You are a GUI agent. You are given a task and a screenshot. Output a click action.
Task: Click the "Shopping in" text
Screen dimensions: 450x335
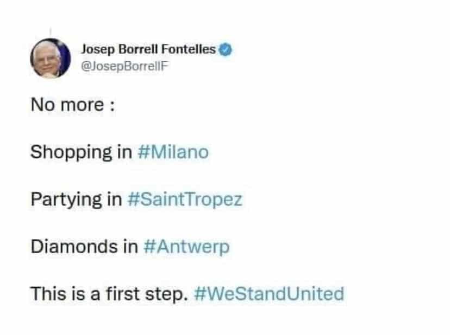pyautogui.click(x=81, y=152)
